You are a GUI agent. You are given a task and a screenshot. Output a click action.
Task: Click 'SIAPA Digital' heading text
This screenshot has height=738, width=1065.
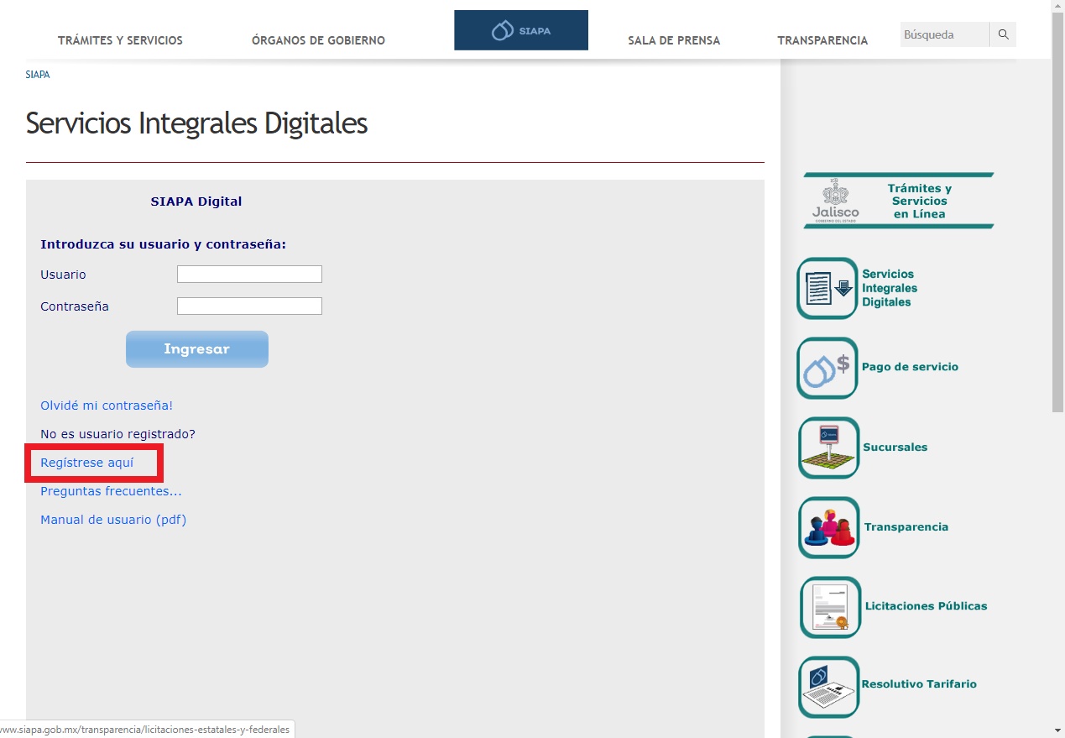196,202
